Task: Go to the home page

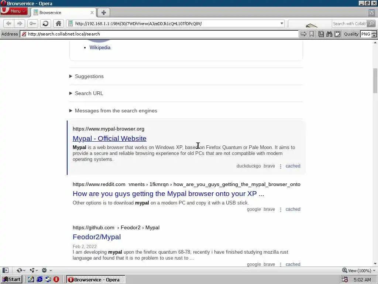Action: (x=58, y=23)
